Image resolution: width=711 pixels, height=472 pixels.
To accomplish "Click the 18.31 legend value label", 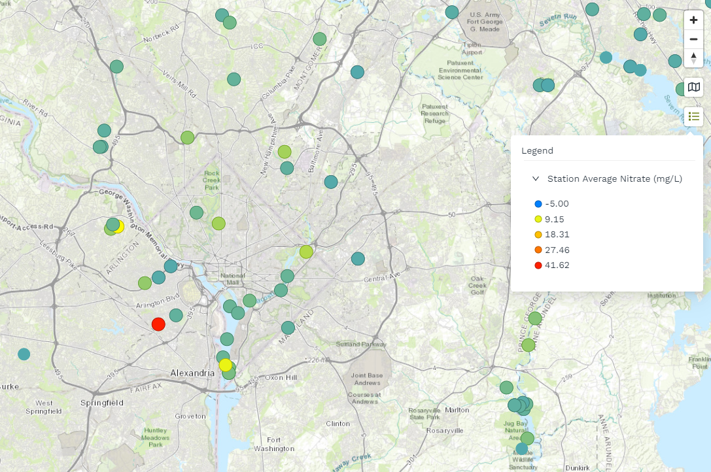I will [x=557, y=235].
